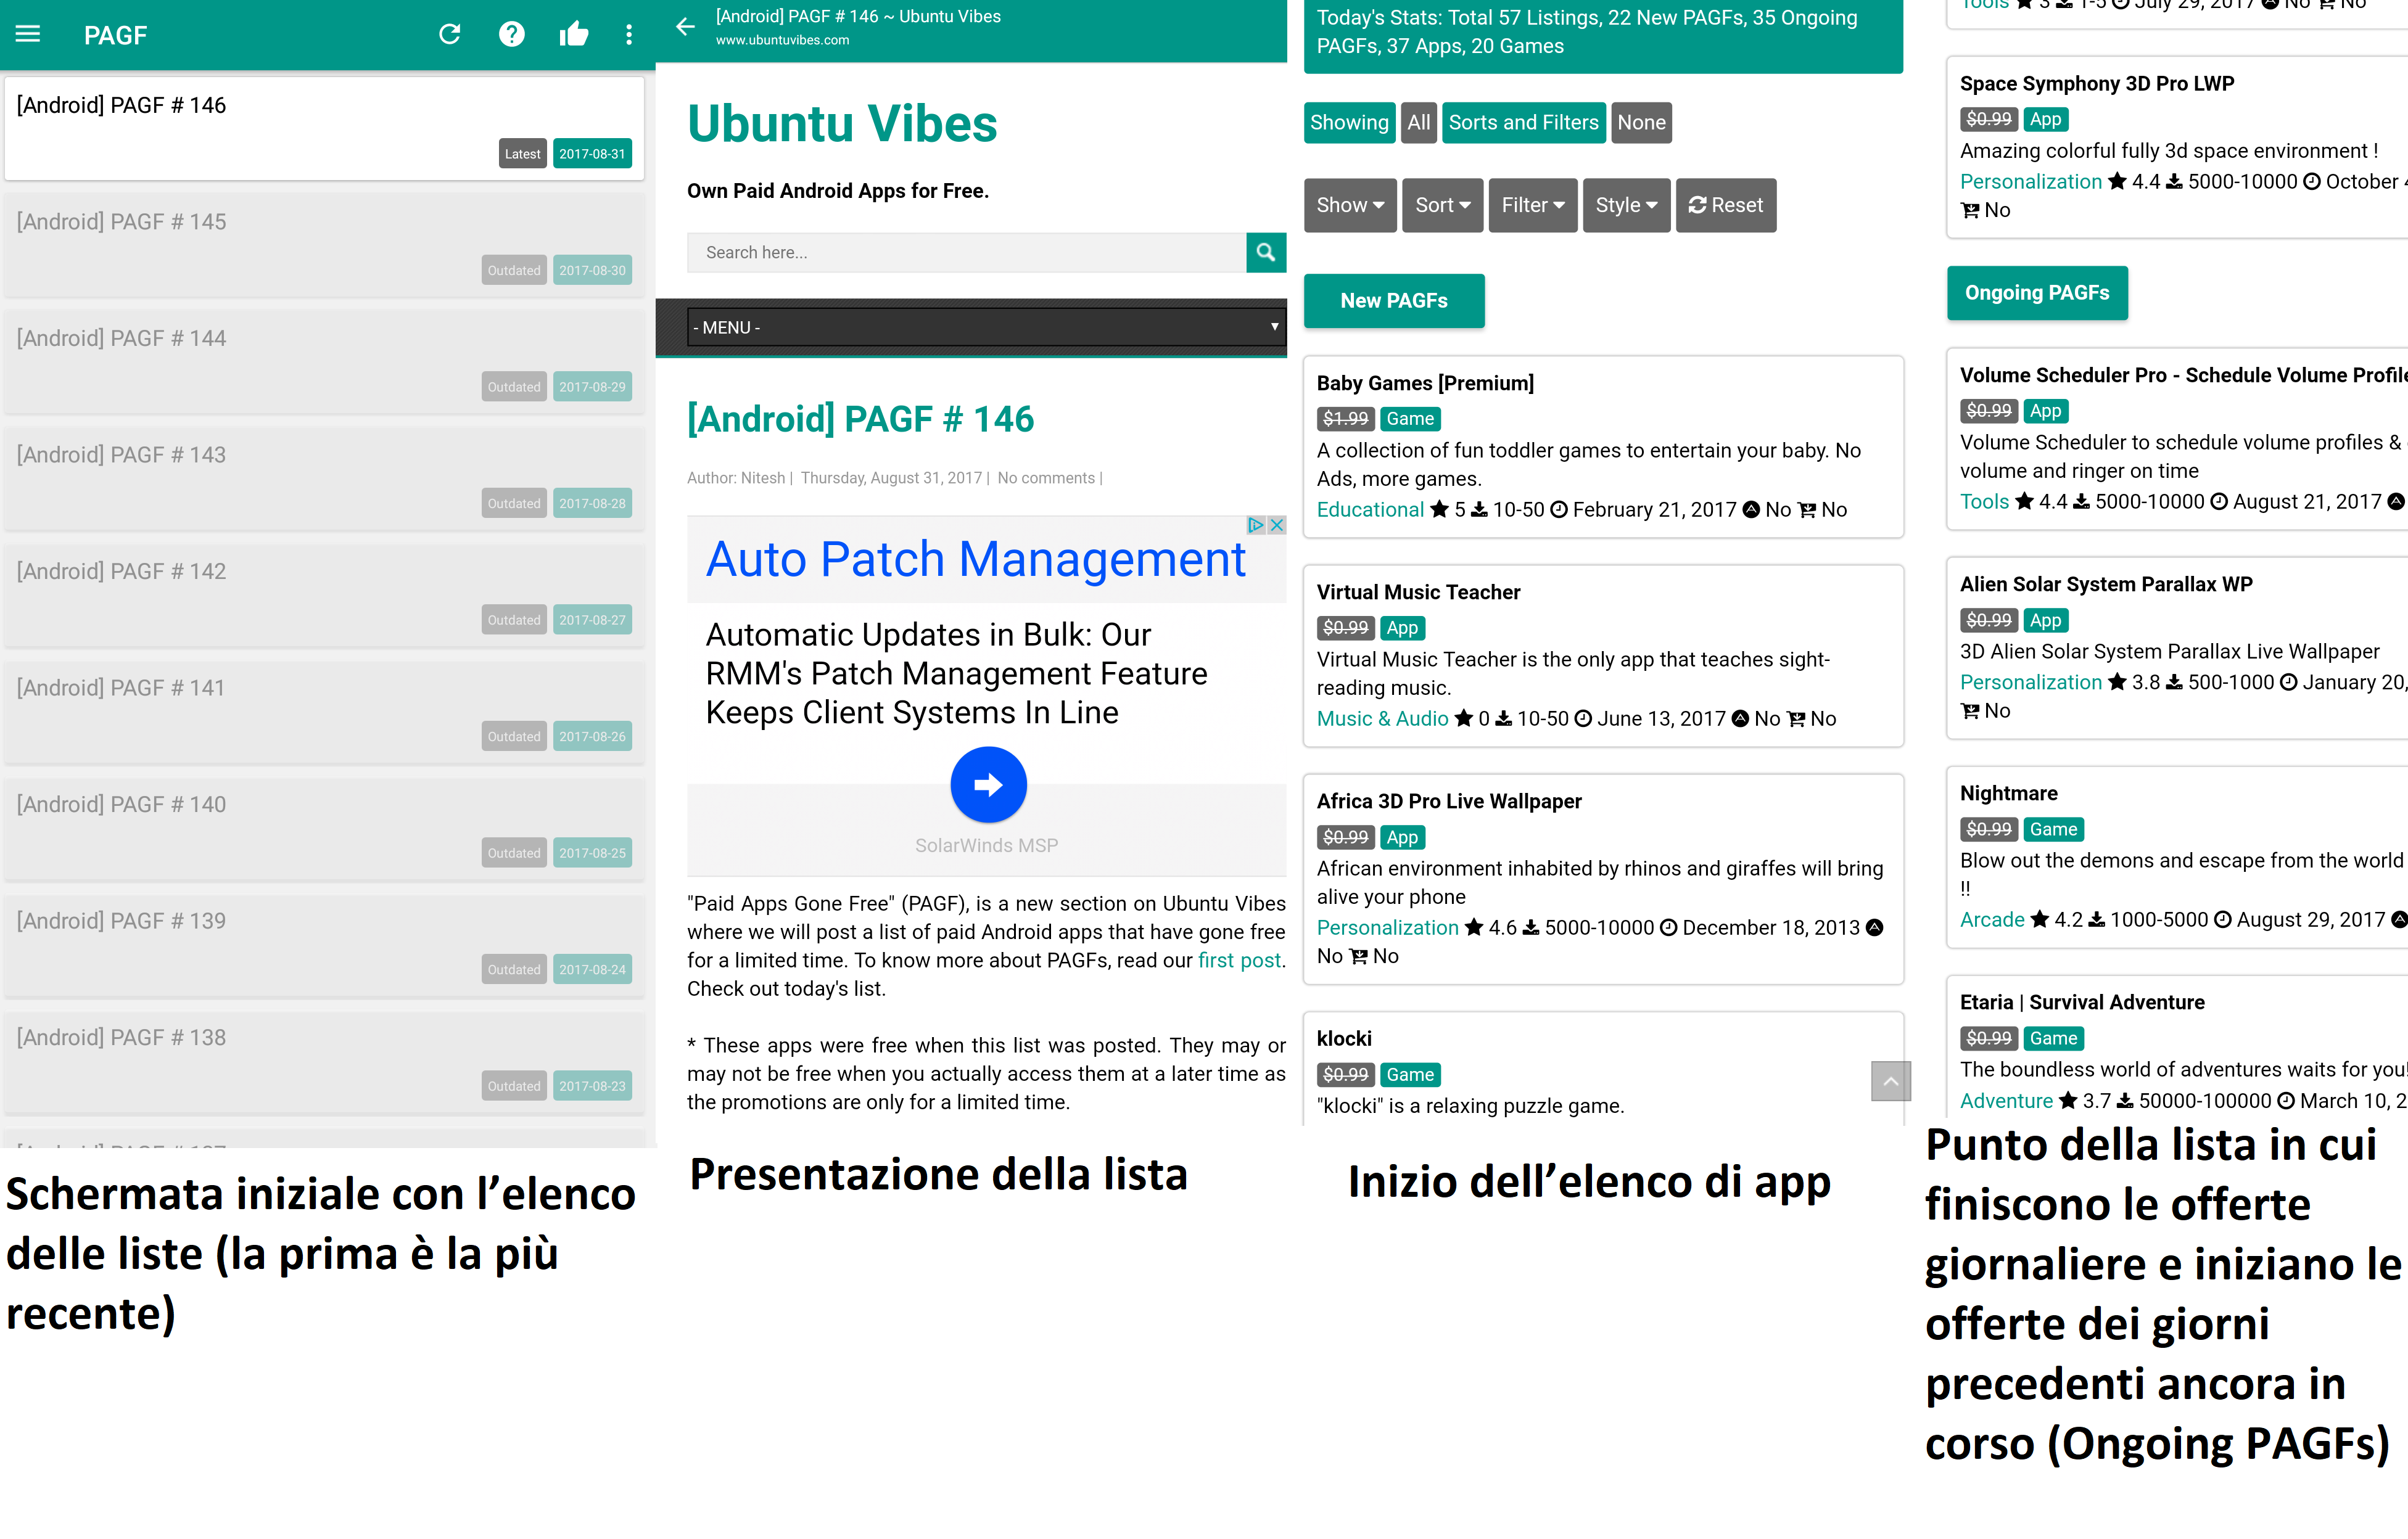
Task: Expand the - MENU - dropdown
Action: click(x=986, y=327)
